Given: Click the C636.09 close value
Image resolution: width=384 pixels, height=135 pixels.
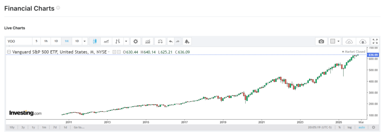Looking at the screenshot, I should (182, 52).
